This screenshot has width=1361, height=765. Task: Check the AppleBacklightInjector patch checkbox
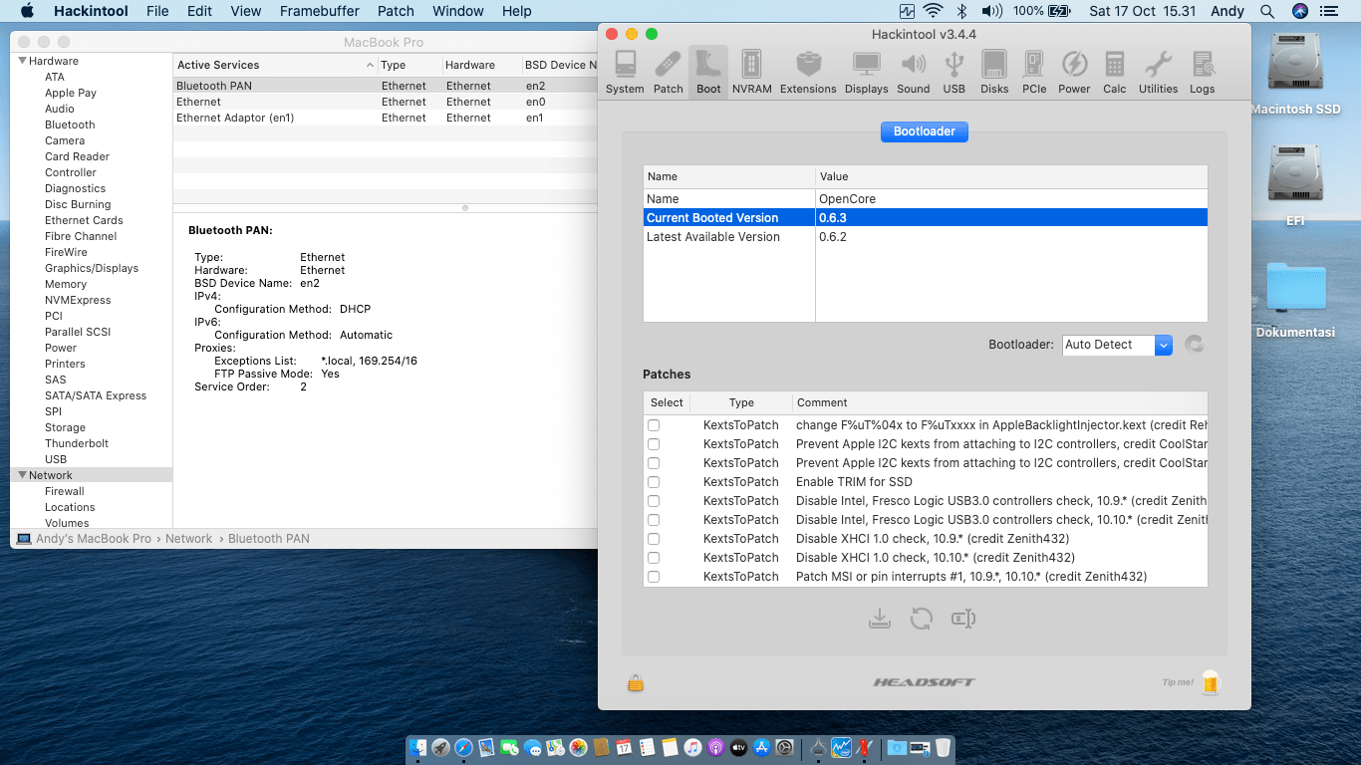coord(654,425)
